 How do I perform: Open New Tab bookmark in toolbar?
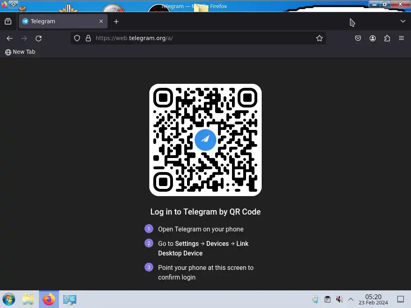[x=20, y=52]
